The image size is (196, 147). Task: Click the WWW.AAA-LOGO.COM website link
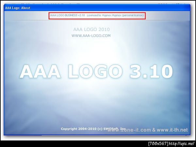click(x=91, y=36)
